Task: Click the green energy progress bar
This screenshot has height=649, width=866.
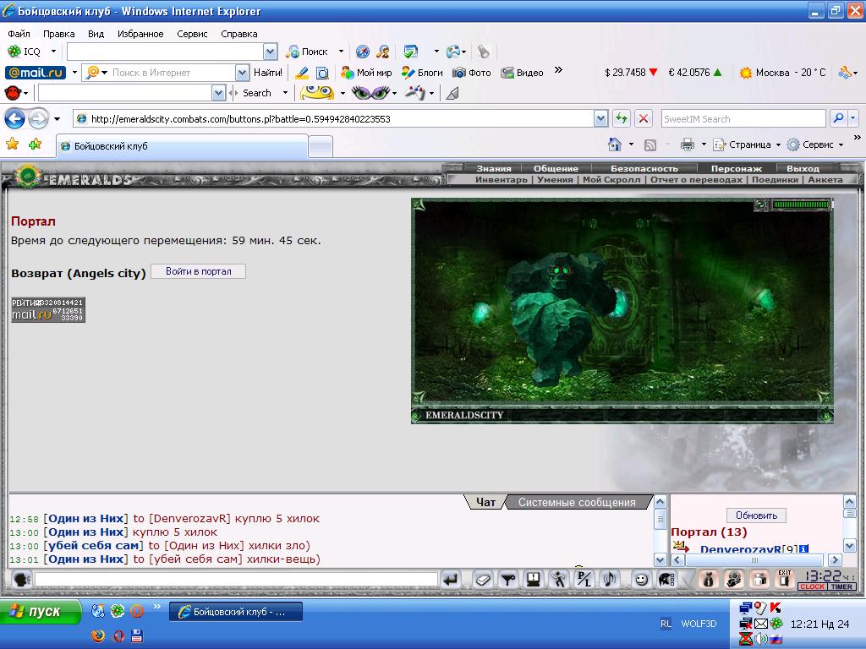Action: [801, 205]
